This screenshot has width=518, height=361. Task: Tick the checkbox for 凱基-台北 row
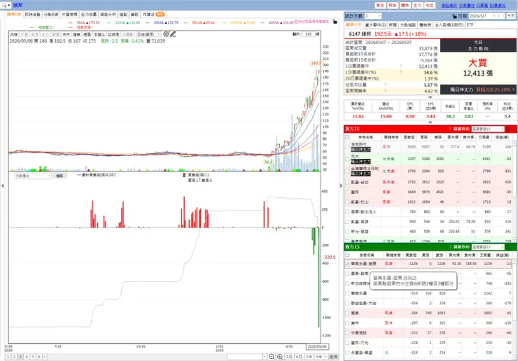point(347,182)
